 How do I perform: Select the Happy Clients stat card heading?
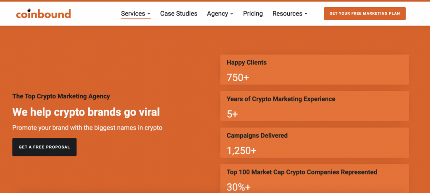(x=246, y=62)
